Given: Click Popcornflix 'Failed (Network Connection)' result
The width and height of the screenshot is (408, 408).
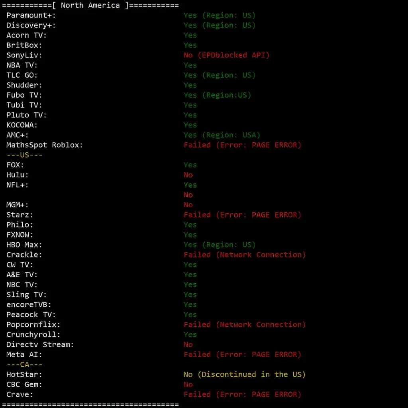Looking at the screenshot, I should (x=245, y=325).
